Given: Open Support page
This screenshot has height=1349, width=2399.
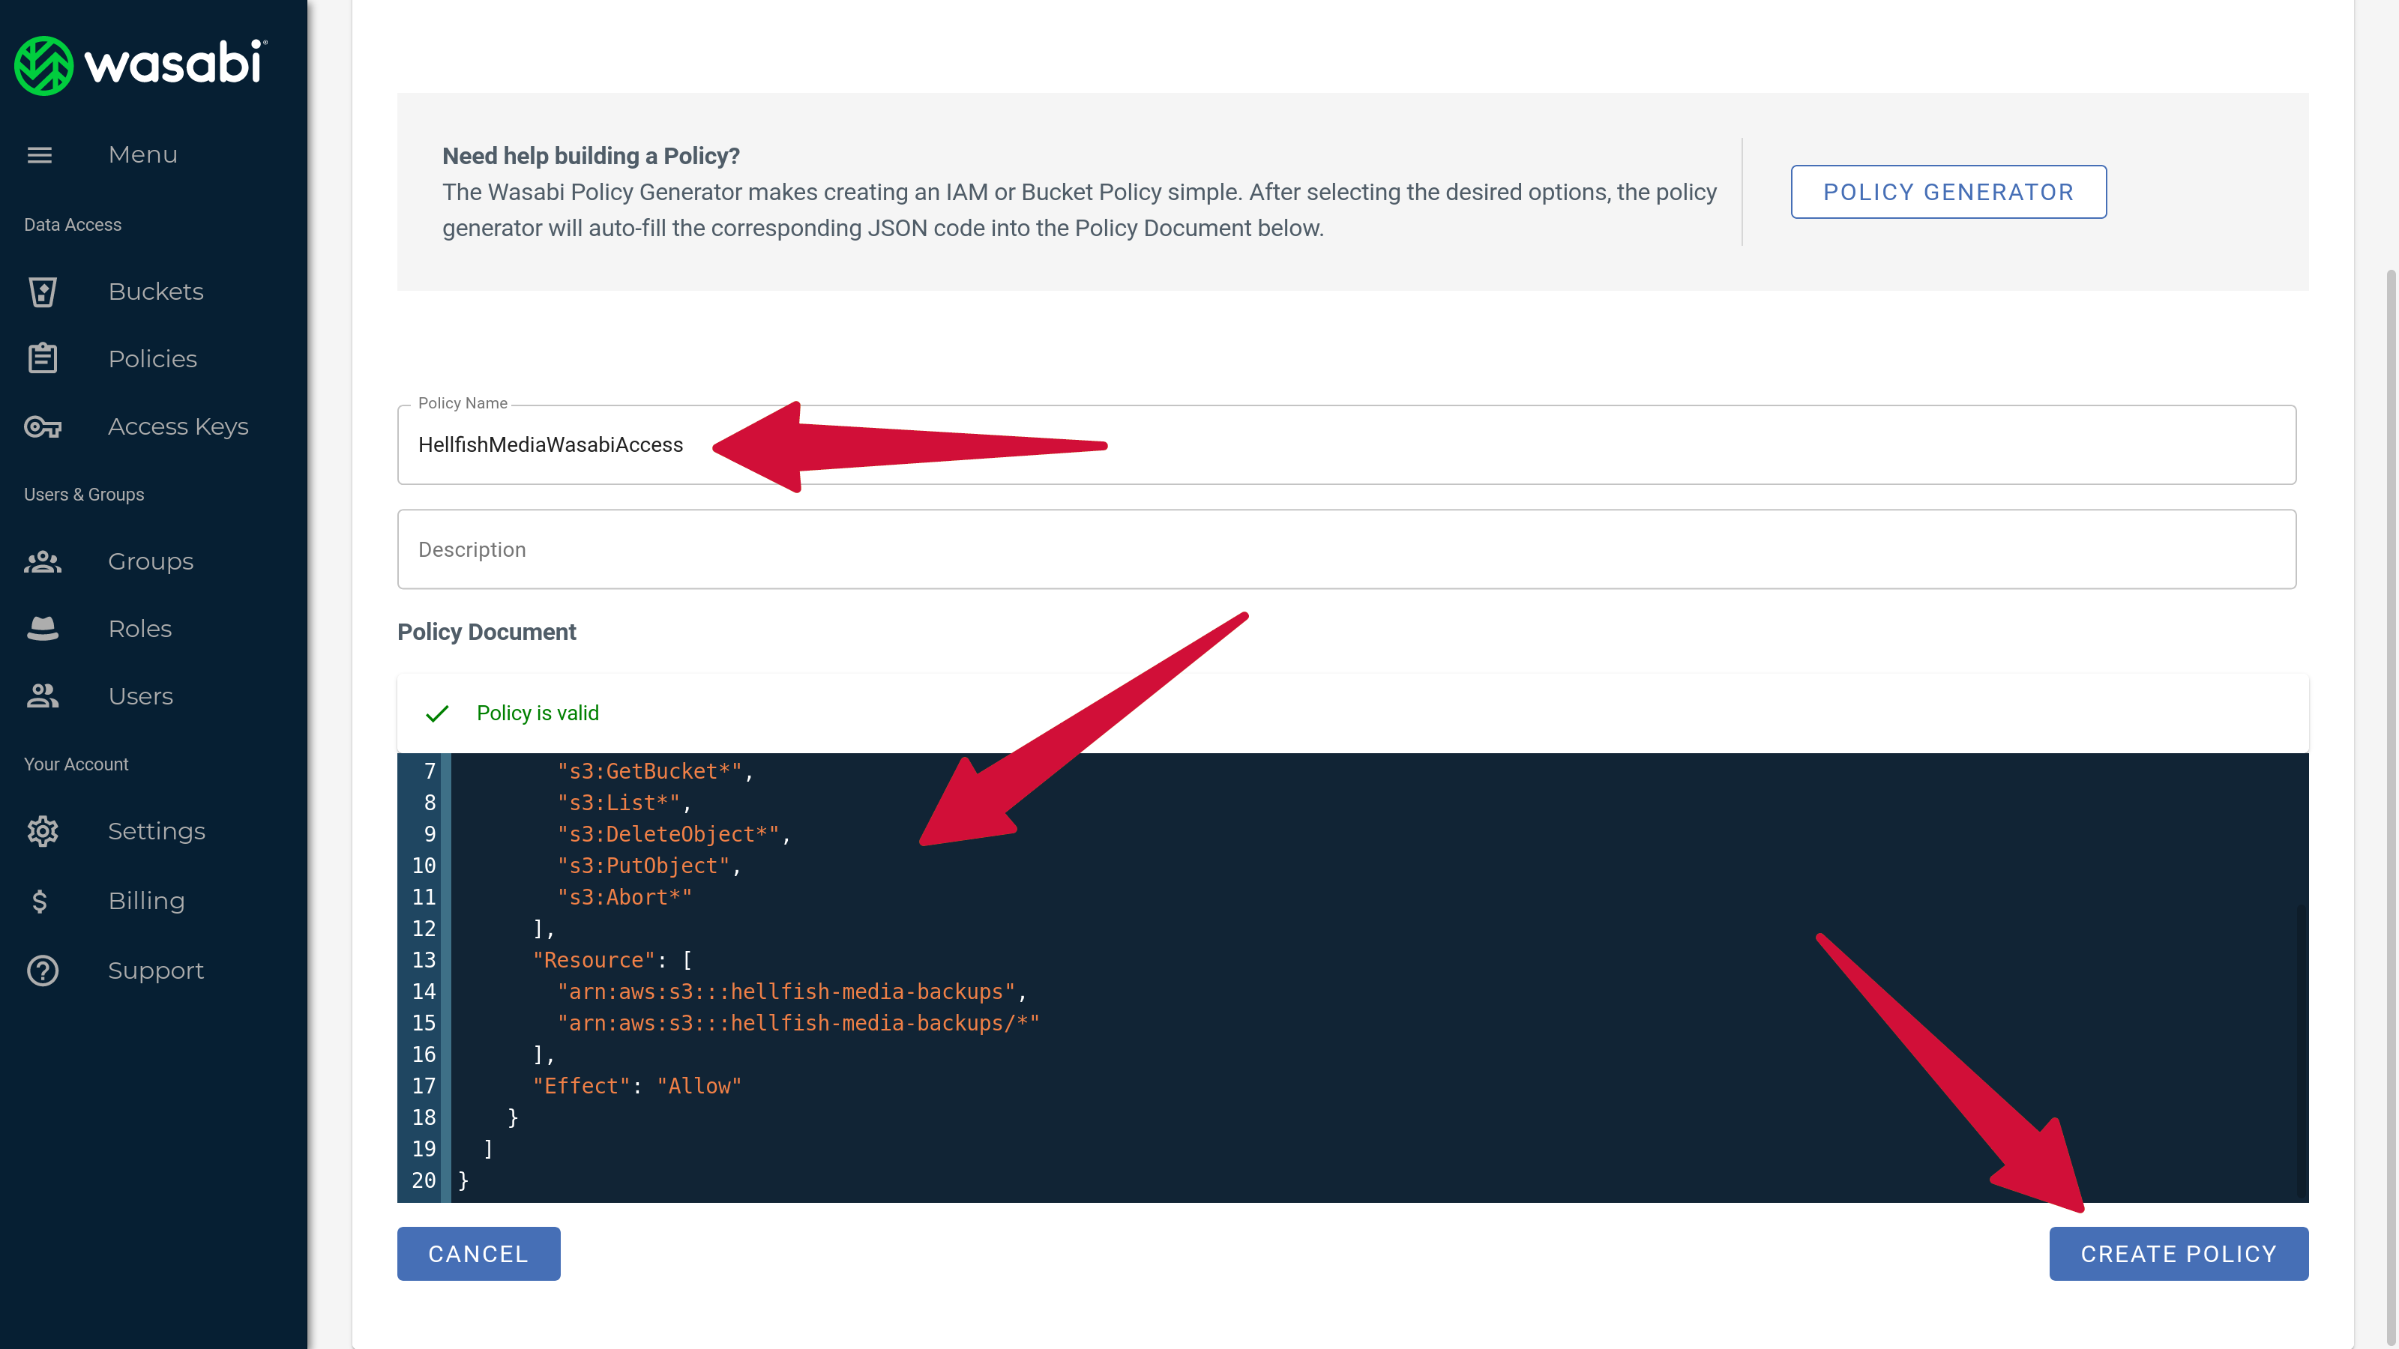Looking at the screenshot, I should click(155, 970).
